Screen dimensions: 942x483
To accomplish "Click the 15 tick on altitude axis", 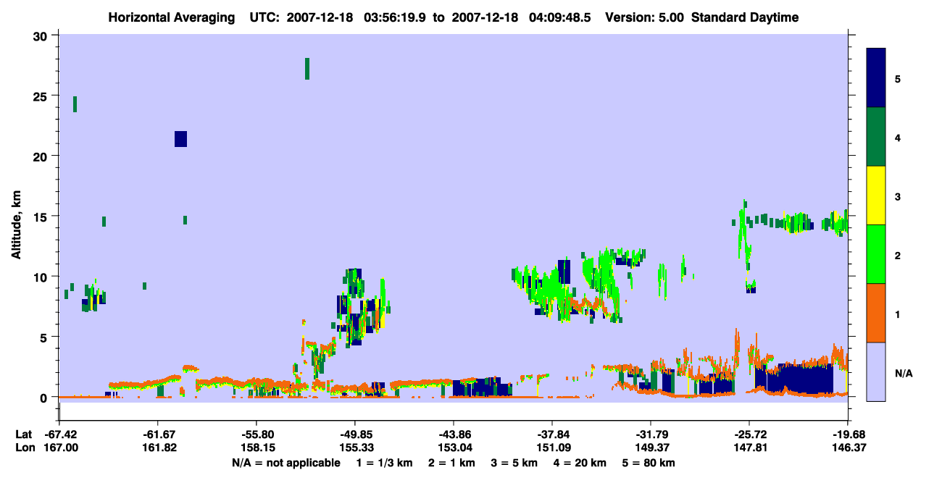I will (x=41, y=216).
